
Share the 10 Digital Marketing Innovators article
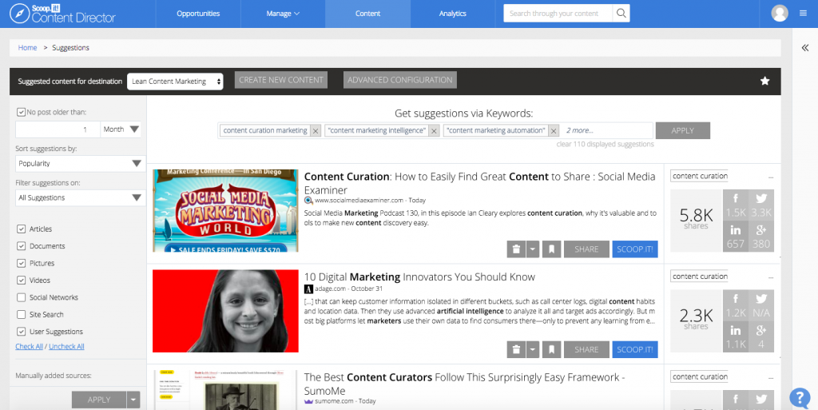586,349
